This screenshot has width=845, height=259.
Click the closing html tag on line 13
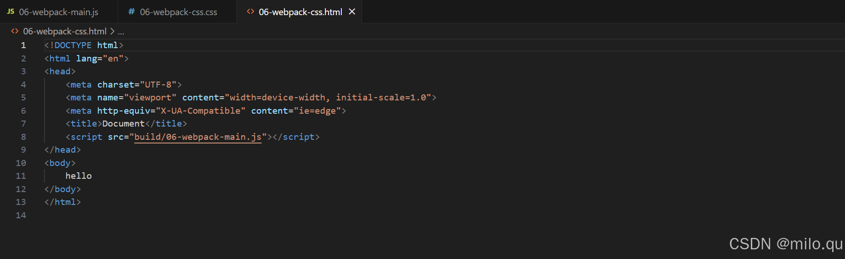pyautogui.click(x=62, y=202)
